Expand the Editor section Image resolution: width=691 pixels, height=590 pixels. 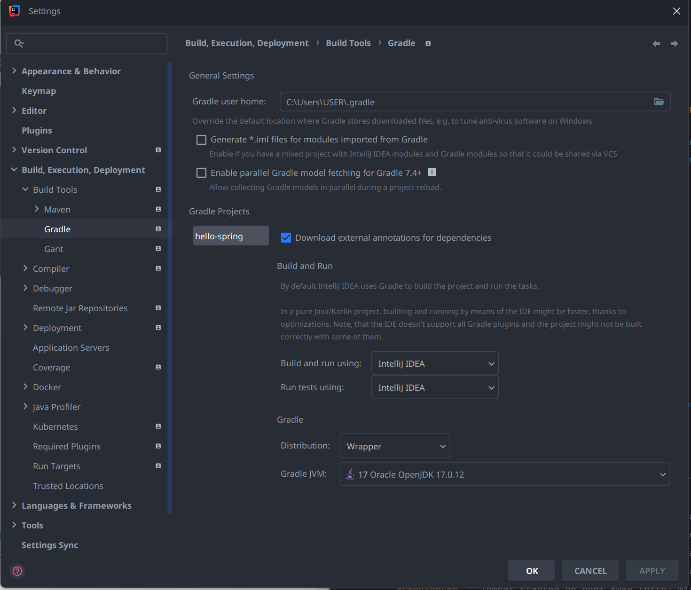[14, 110]
